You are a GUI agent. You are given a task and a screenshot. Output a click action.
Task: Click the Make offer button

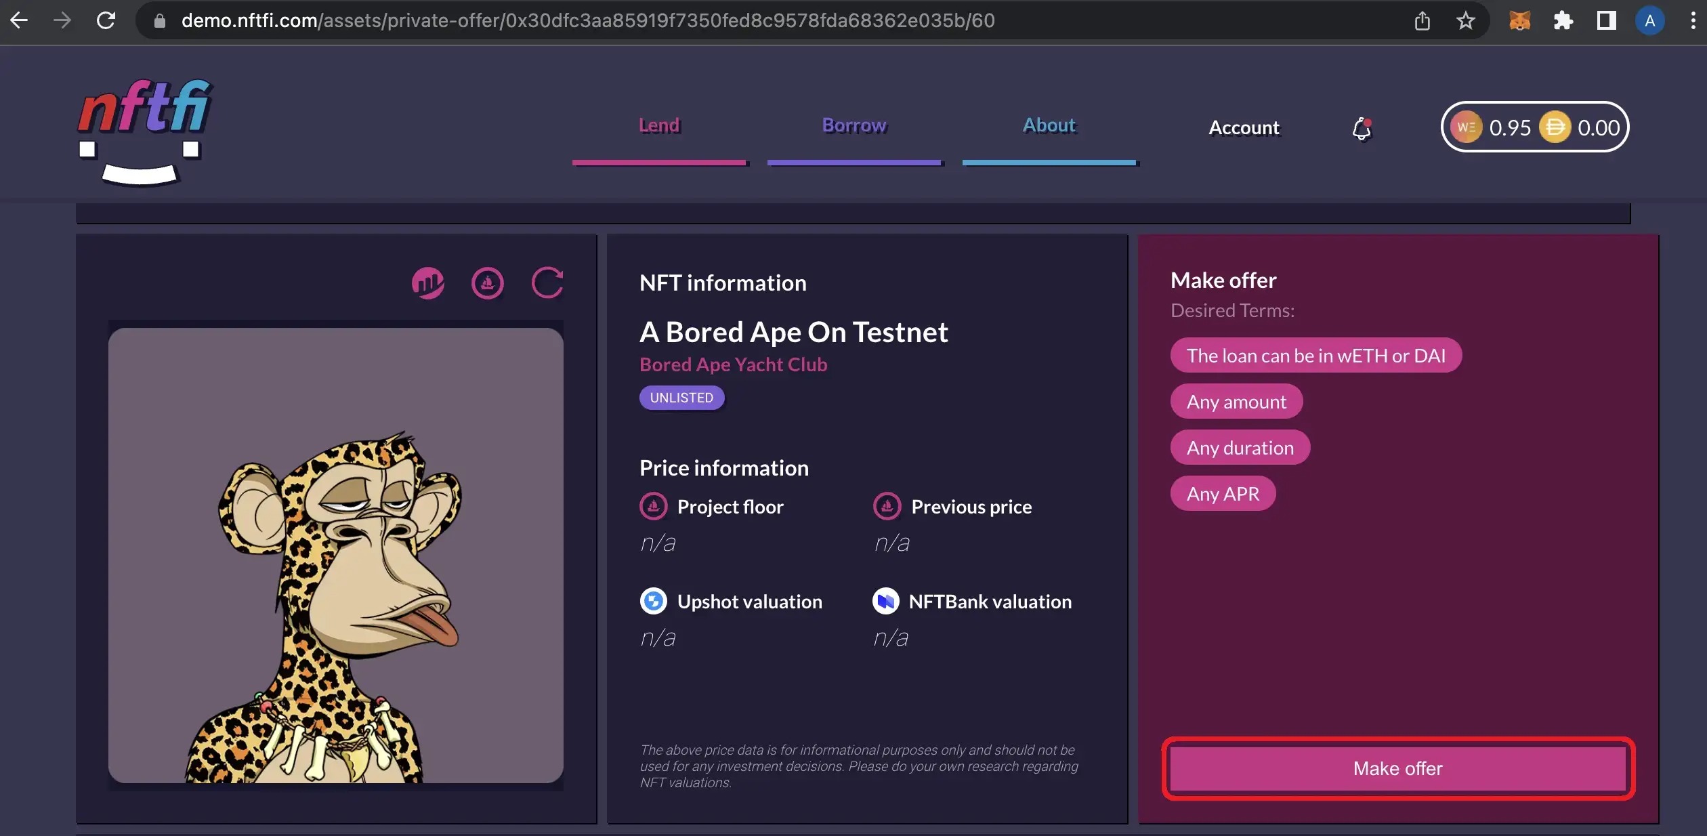click(1398, 768)
